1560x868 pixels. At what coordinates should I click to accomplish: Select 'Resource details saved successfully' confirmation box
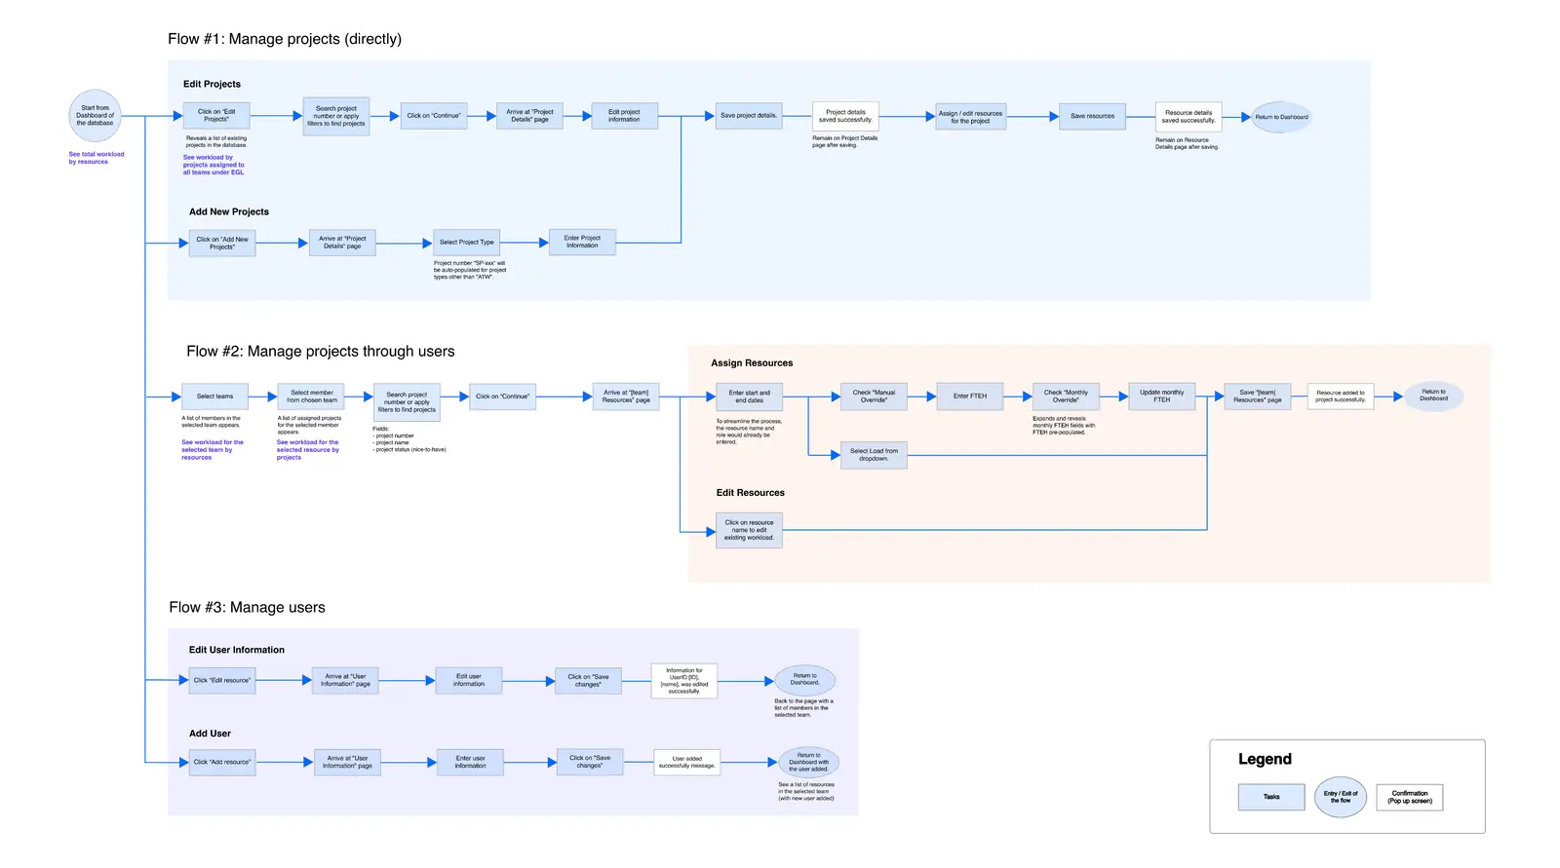point(1189,116)
